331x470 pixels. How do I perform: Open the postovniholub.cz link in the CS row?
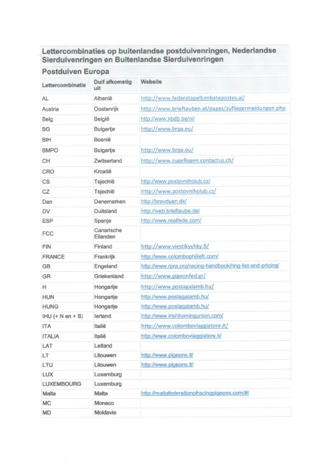176,181
